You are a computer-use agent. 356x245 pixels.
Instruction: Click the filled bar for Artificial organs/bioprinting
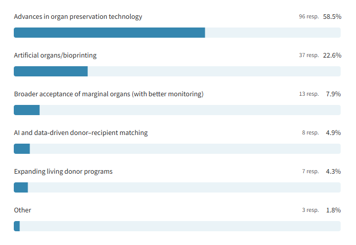pos(51,71)
